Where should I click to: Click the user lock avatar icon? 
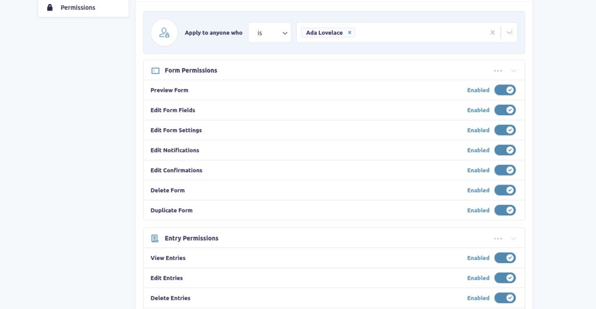[x=164, y=33]
